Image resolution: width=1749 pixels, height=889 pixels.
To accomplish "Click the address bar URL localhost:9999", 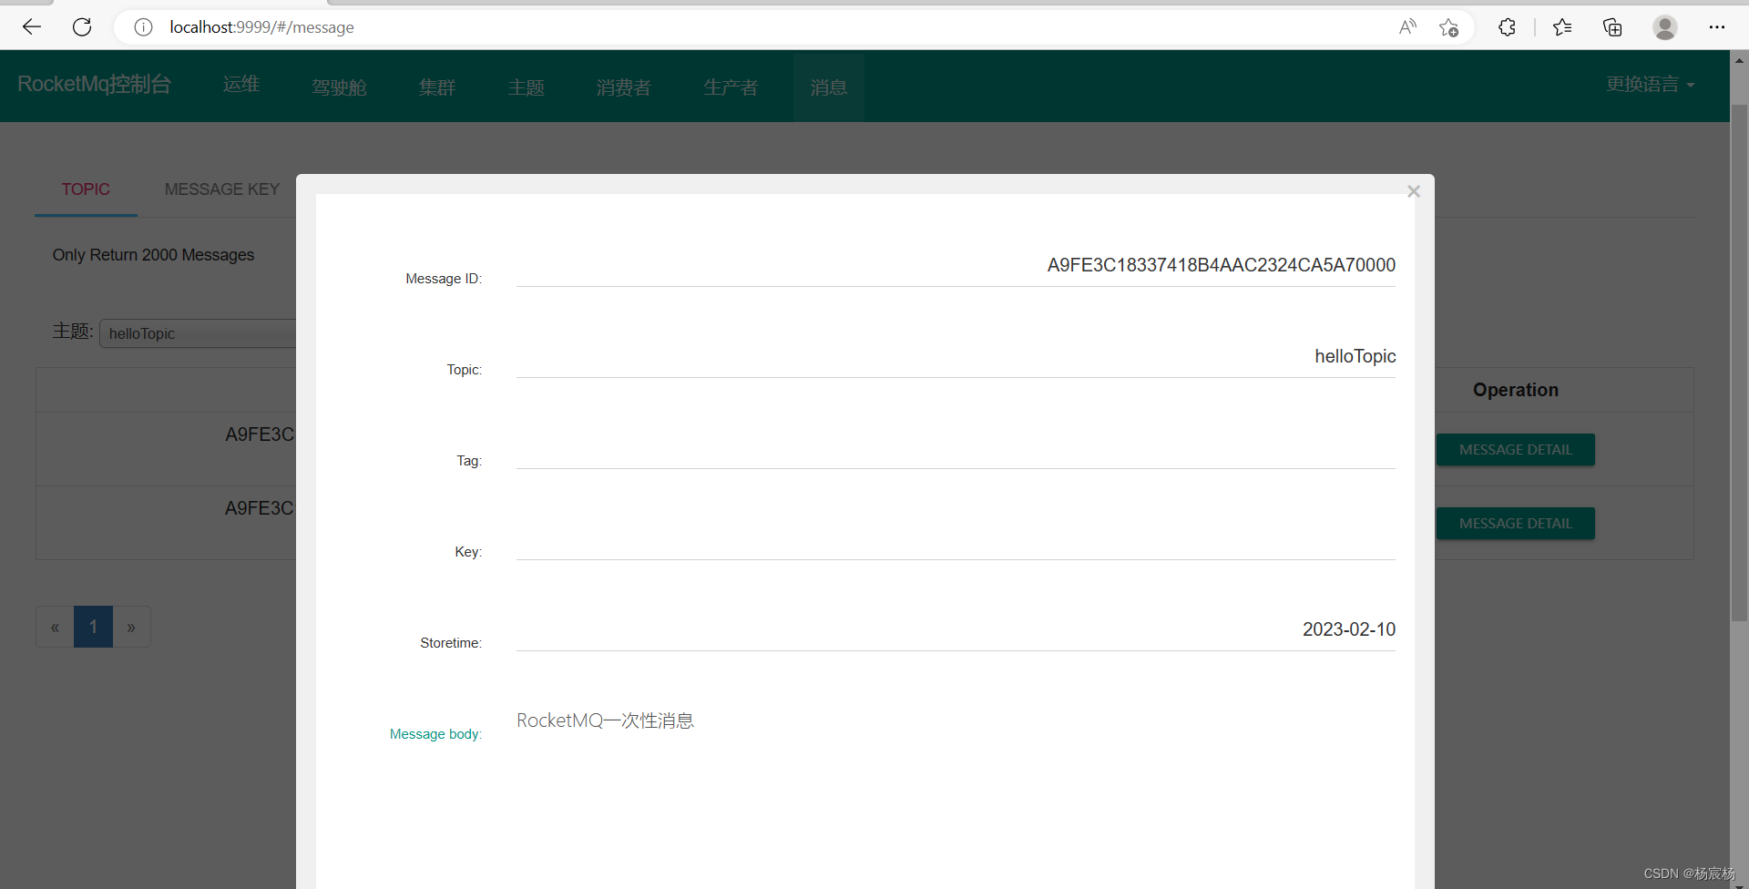I will point(261,27).
